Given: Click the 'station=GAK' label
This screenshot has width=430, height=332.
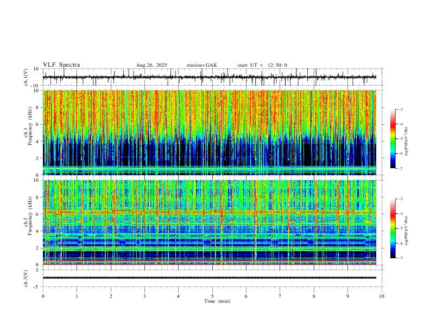Looking at the screenshot, I should pyautogui.click(x=202, y=65).
